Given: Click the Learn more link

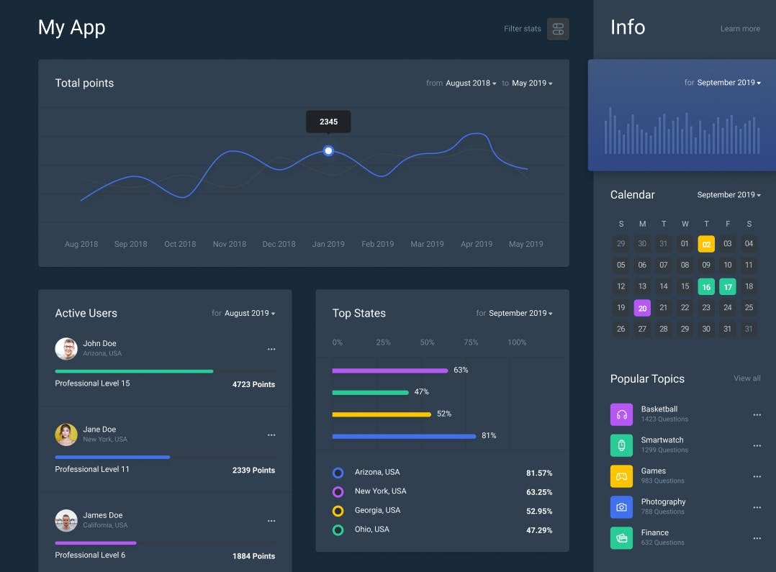Looking at the screenshot, I should [x=740, y=29].
